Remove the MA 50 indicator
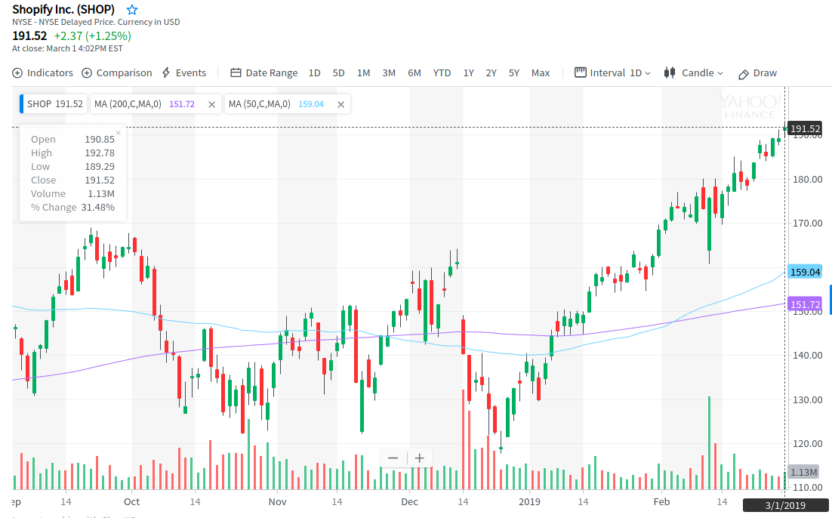This screenshot has width=832, height=518. [341, 104]
